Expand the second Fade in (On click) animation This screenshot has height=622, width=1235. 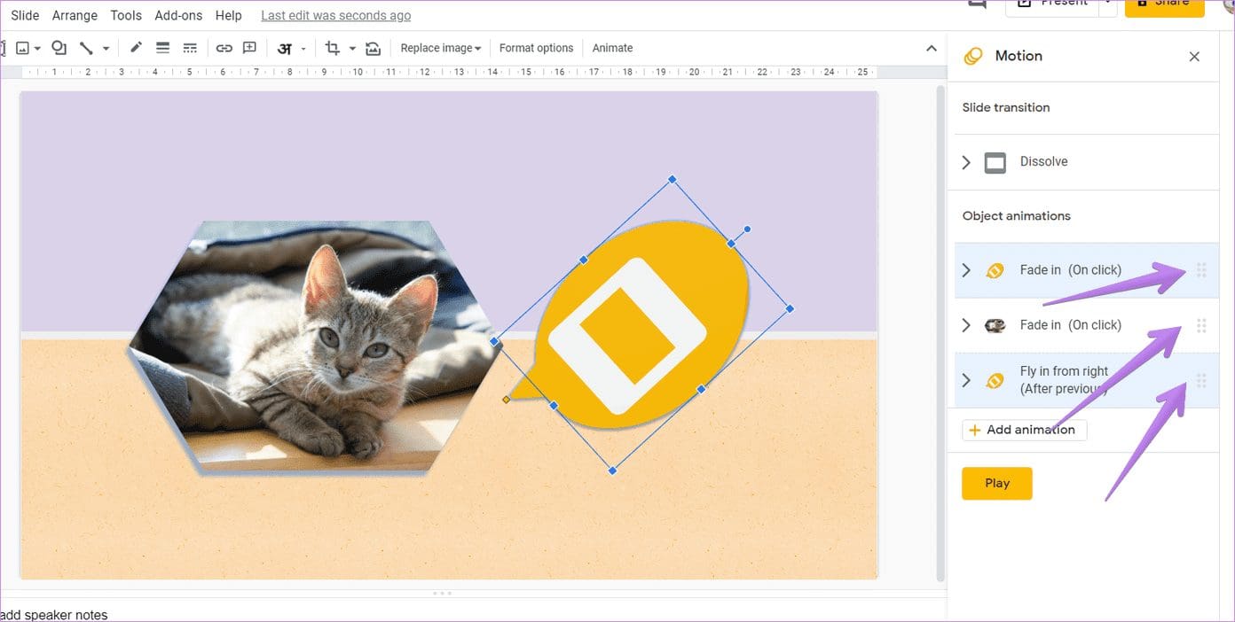click(966, 325)
